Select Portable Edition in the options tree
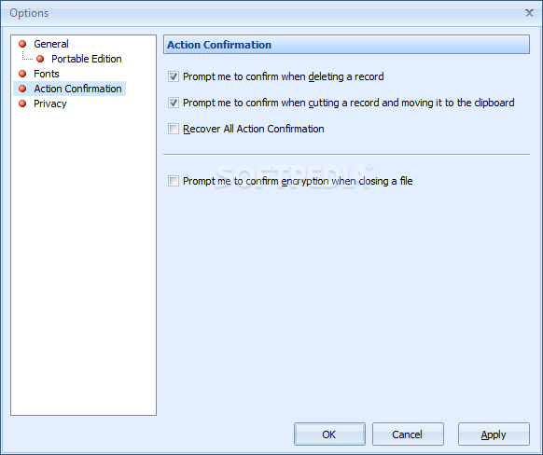The height and width of the screenshot is (455, 543). (x=86, y=59)
